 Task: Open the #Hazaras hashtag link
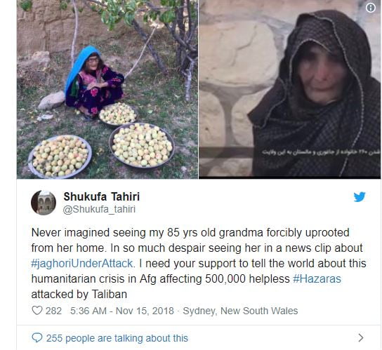click(317, 278)
